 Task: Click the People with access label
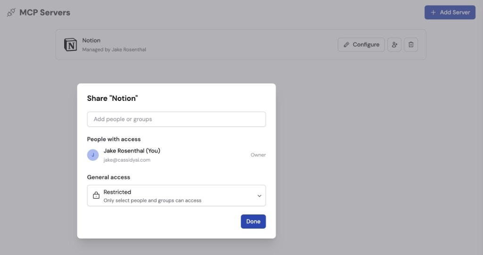(x=114, y=139)
